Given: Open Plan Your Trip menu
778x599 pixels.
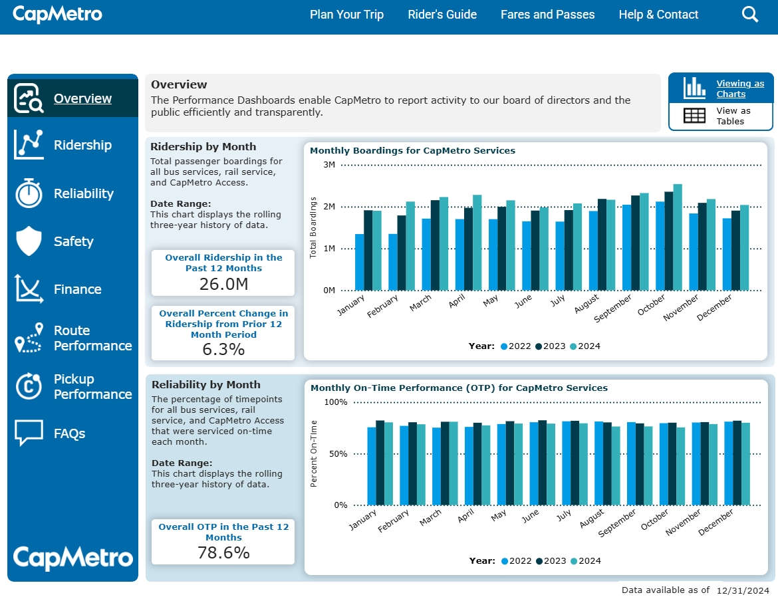Looking at the screenshot, I should 346,15.
